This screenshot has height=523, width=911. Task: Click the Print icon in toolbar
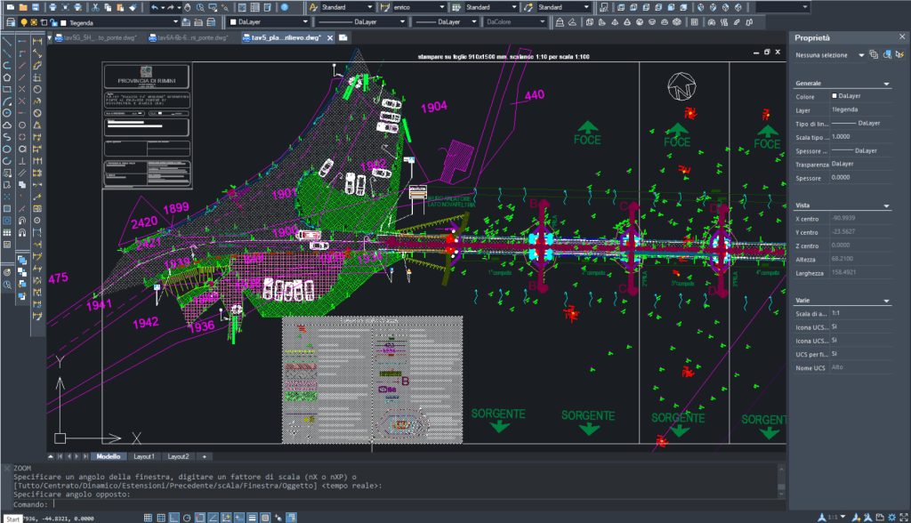coord(53,7)
